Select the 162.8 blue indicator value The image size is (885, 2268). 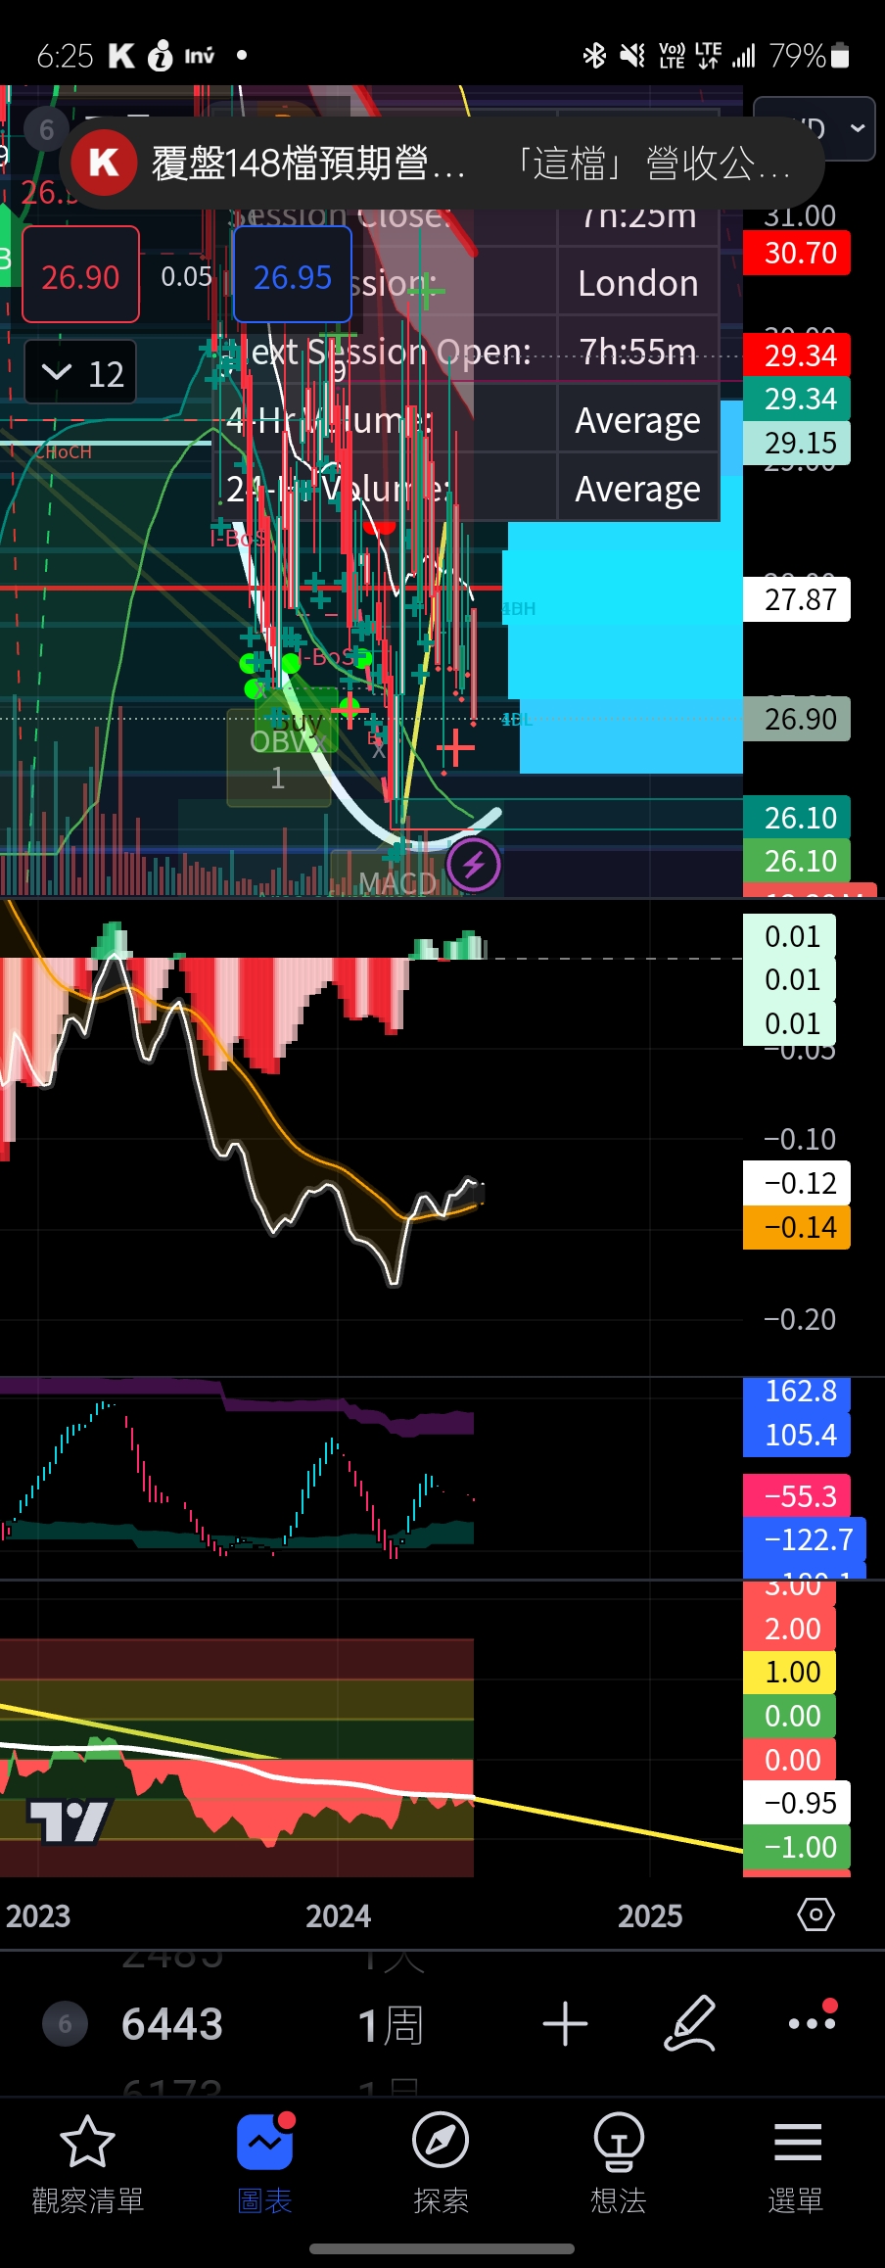pyautogui.click(x=797, y=1392)
